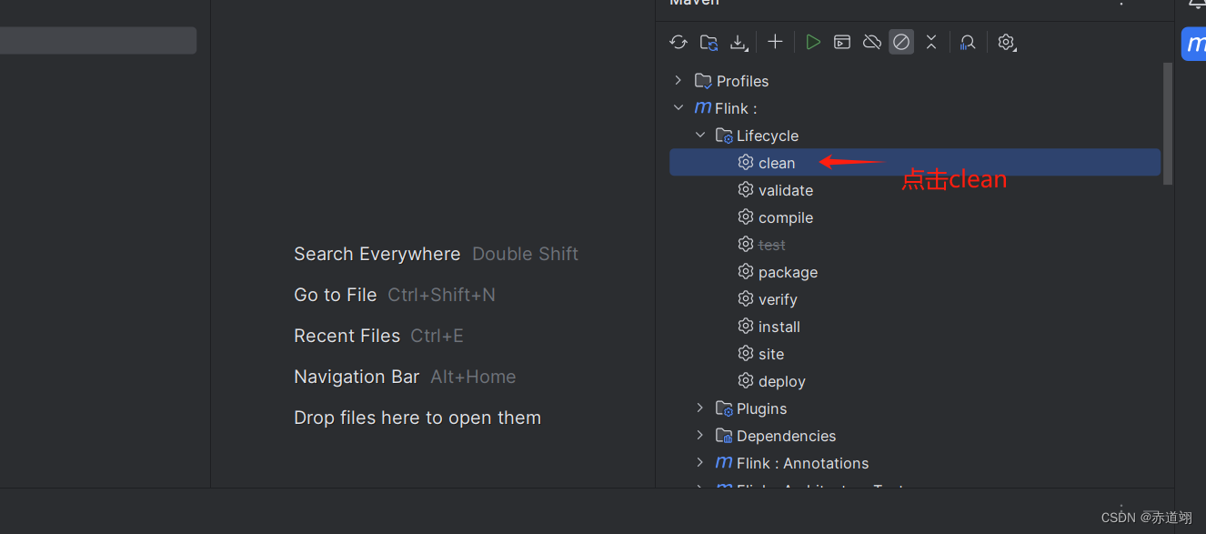
Task: Select the Lifecycle folder row
Action: pos(915,136)
